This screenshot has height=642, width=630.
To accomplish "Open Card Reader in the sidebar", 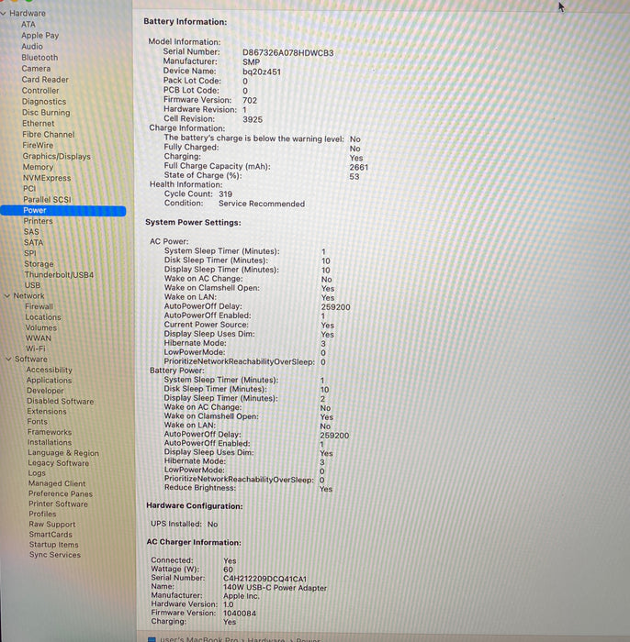I will click(45, 80).
